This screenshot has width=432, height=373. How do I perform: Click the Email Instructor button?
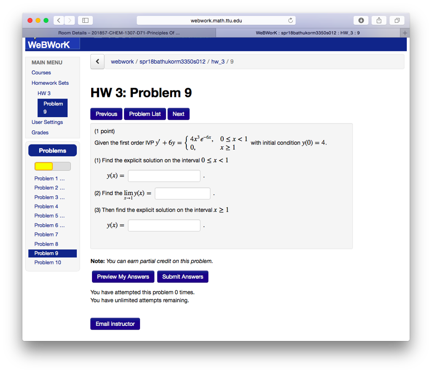coord(115,324)
